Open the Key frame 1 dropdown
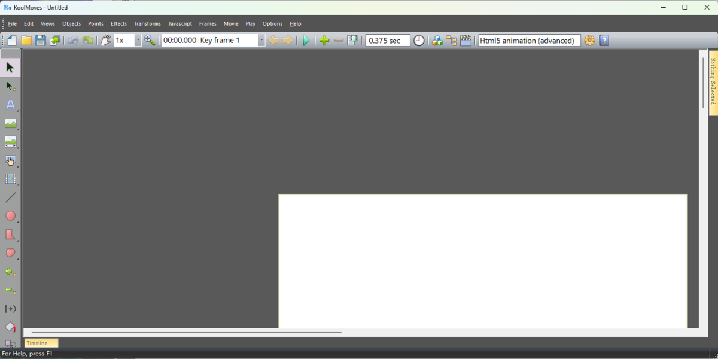 tap(261, 41)
